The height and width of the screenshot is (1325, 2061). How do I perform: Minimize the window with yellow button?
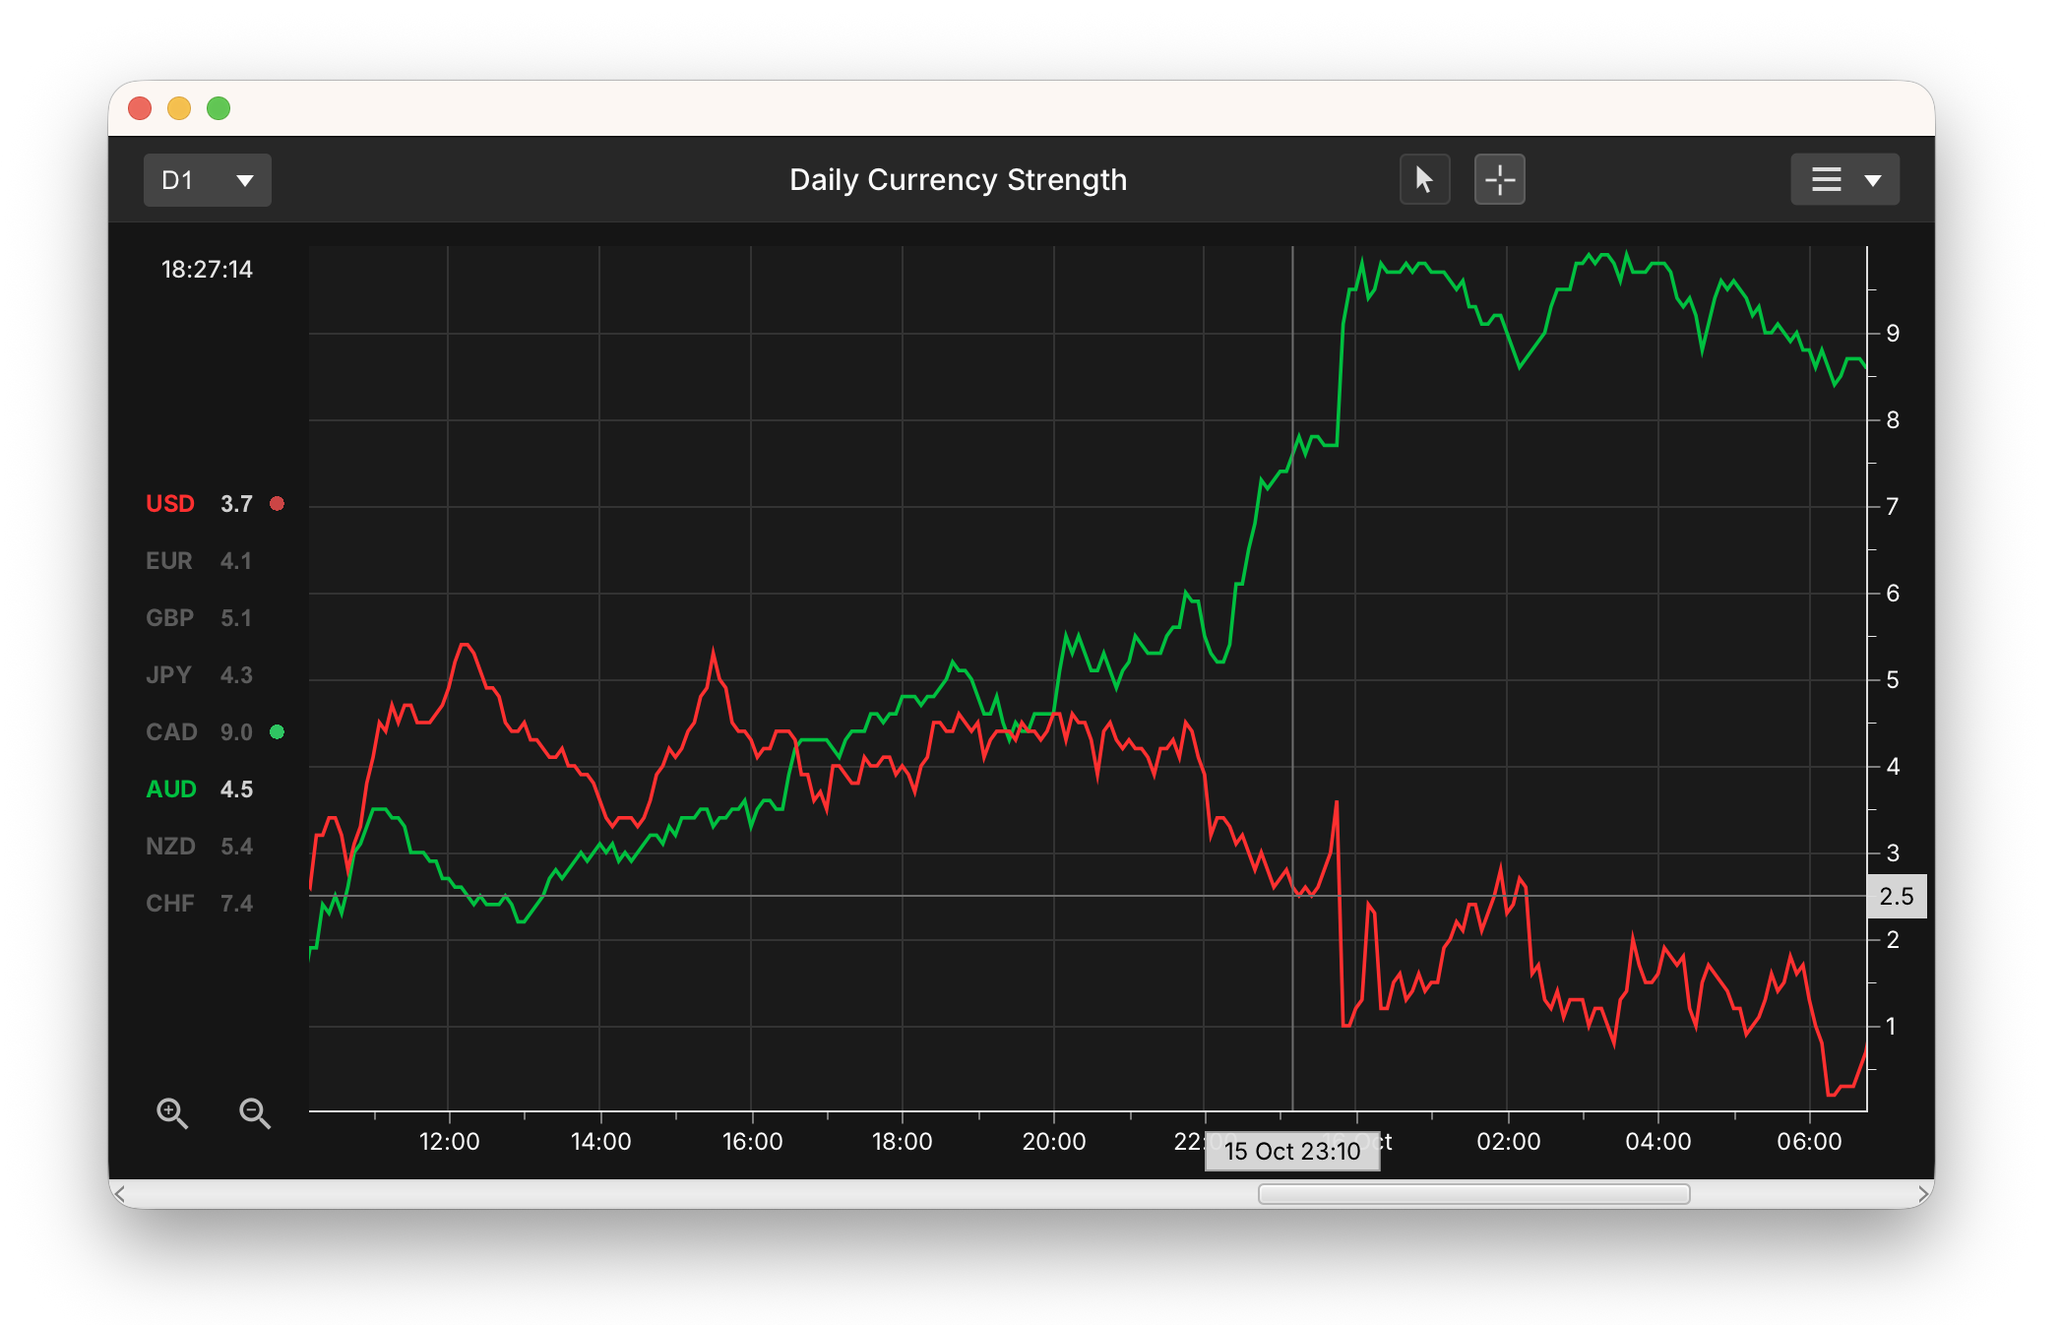pos(179,108)
